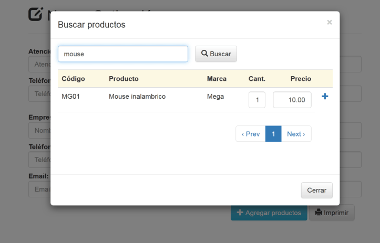Viewport: 380px width, 243px height.
Task: Click the Buscar search button
Action: (216, 54)
